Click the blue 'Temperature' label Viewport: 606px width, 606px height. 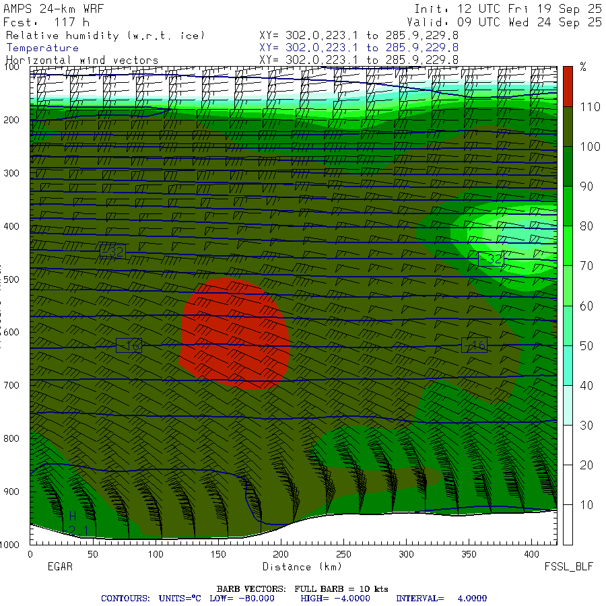(x=42, y=48)
